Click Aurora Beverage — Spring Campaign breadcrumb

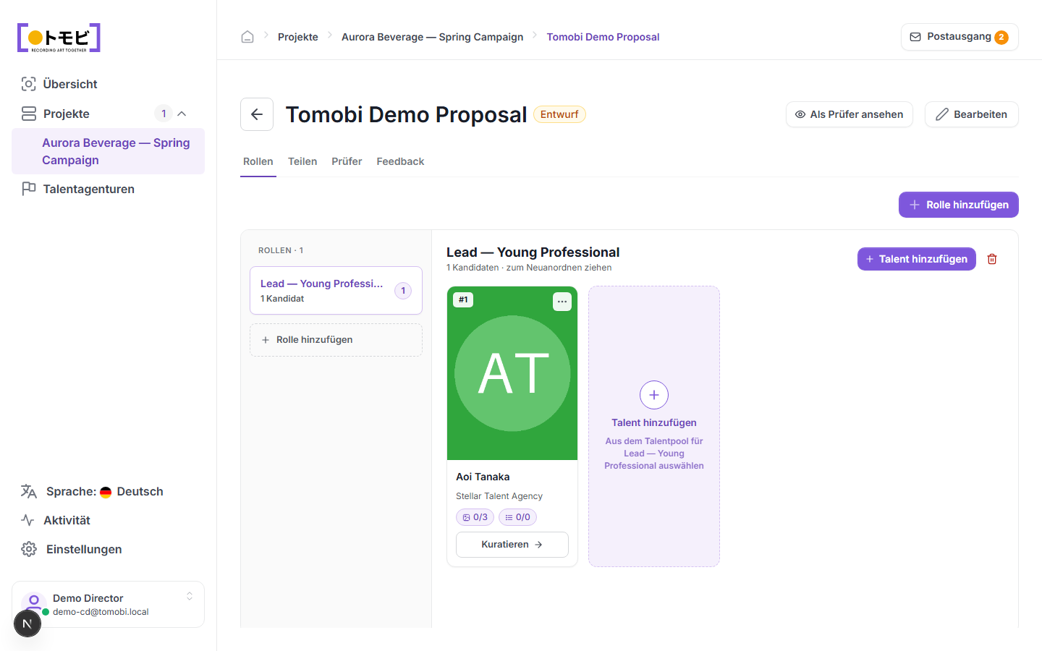432,37
